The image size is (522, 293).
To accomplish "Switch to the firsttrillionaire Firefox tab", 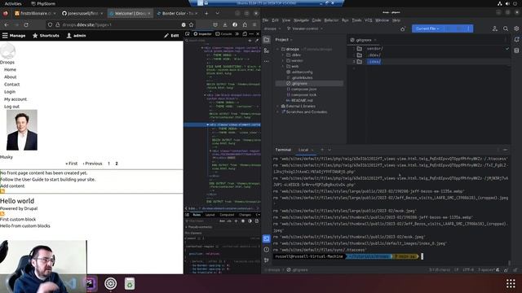I will (x=35, y=13).
